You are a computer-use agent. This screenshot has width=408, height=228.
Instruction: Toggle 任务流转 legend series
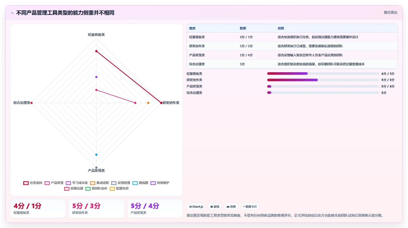[x=33, y=183]
